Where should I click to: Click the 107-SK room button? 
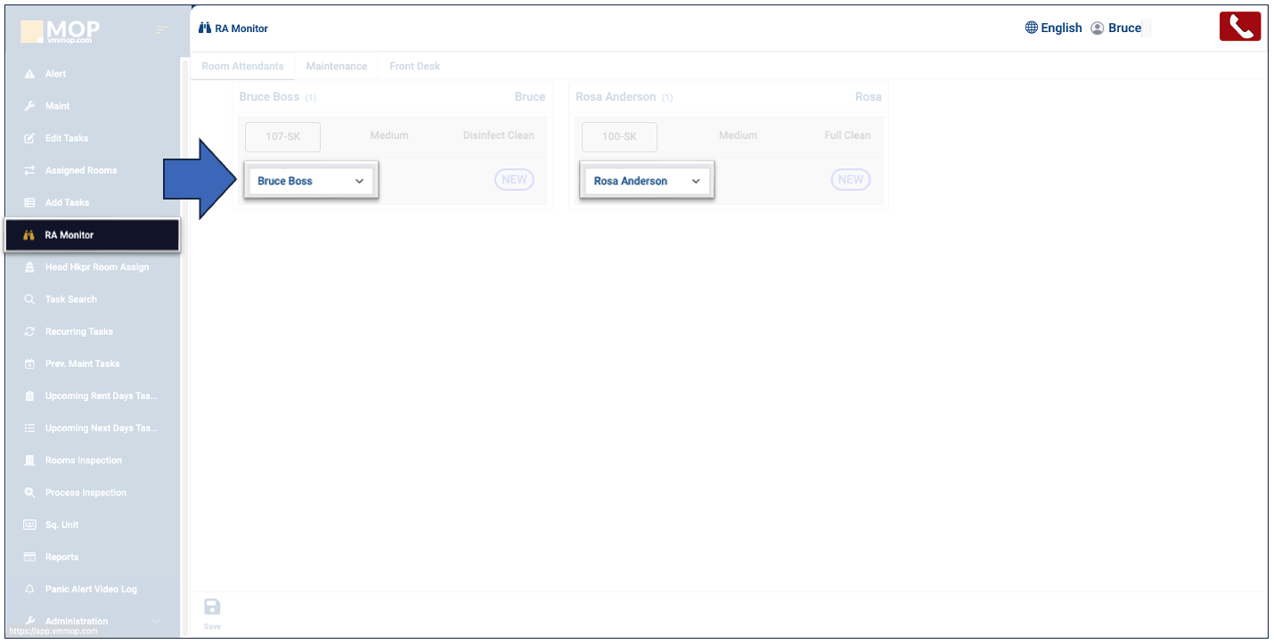point(282,136)
